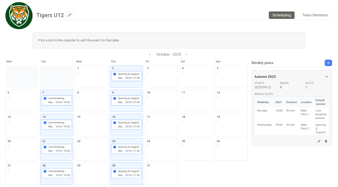Click the 'Wednesday' weekly slot row
338x187 pixels.
pyautogui.click(x=292, y=128)
